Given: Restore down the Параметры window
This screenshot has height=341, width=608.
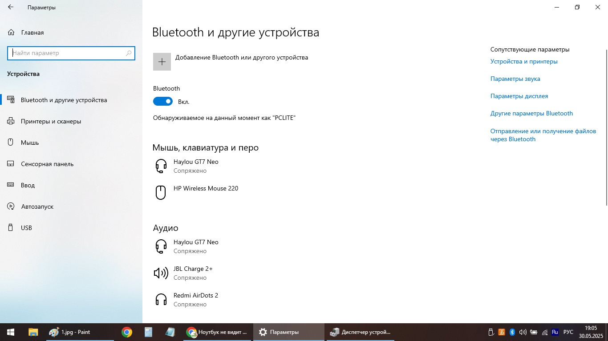Looking at the screenshot, I should [577, 7].
